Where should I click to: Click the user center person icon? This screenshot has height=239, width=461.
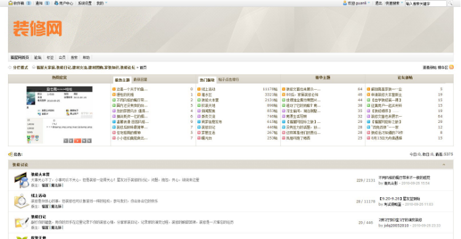point(56,3)
